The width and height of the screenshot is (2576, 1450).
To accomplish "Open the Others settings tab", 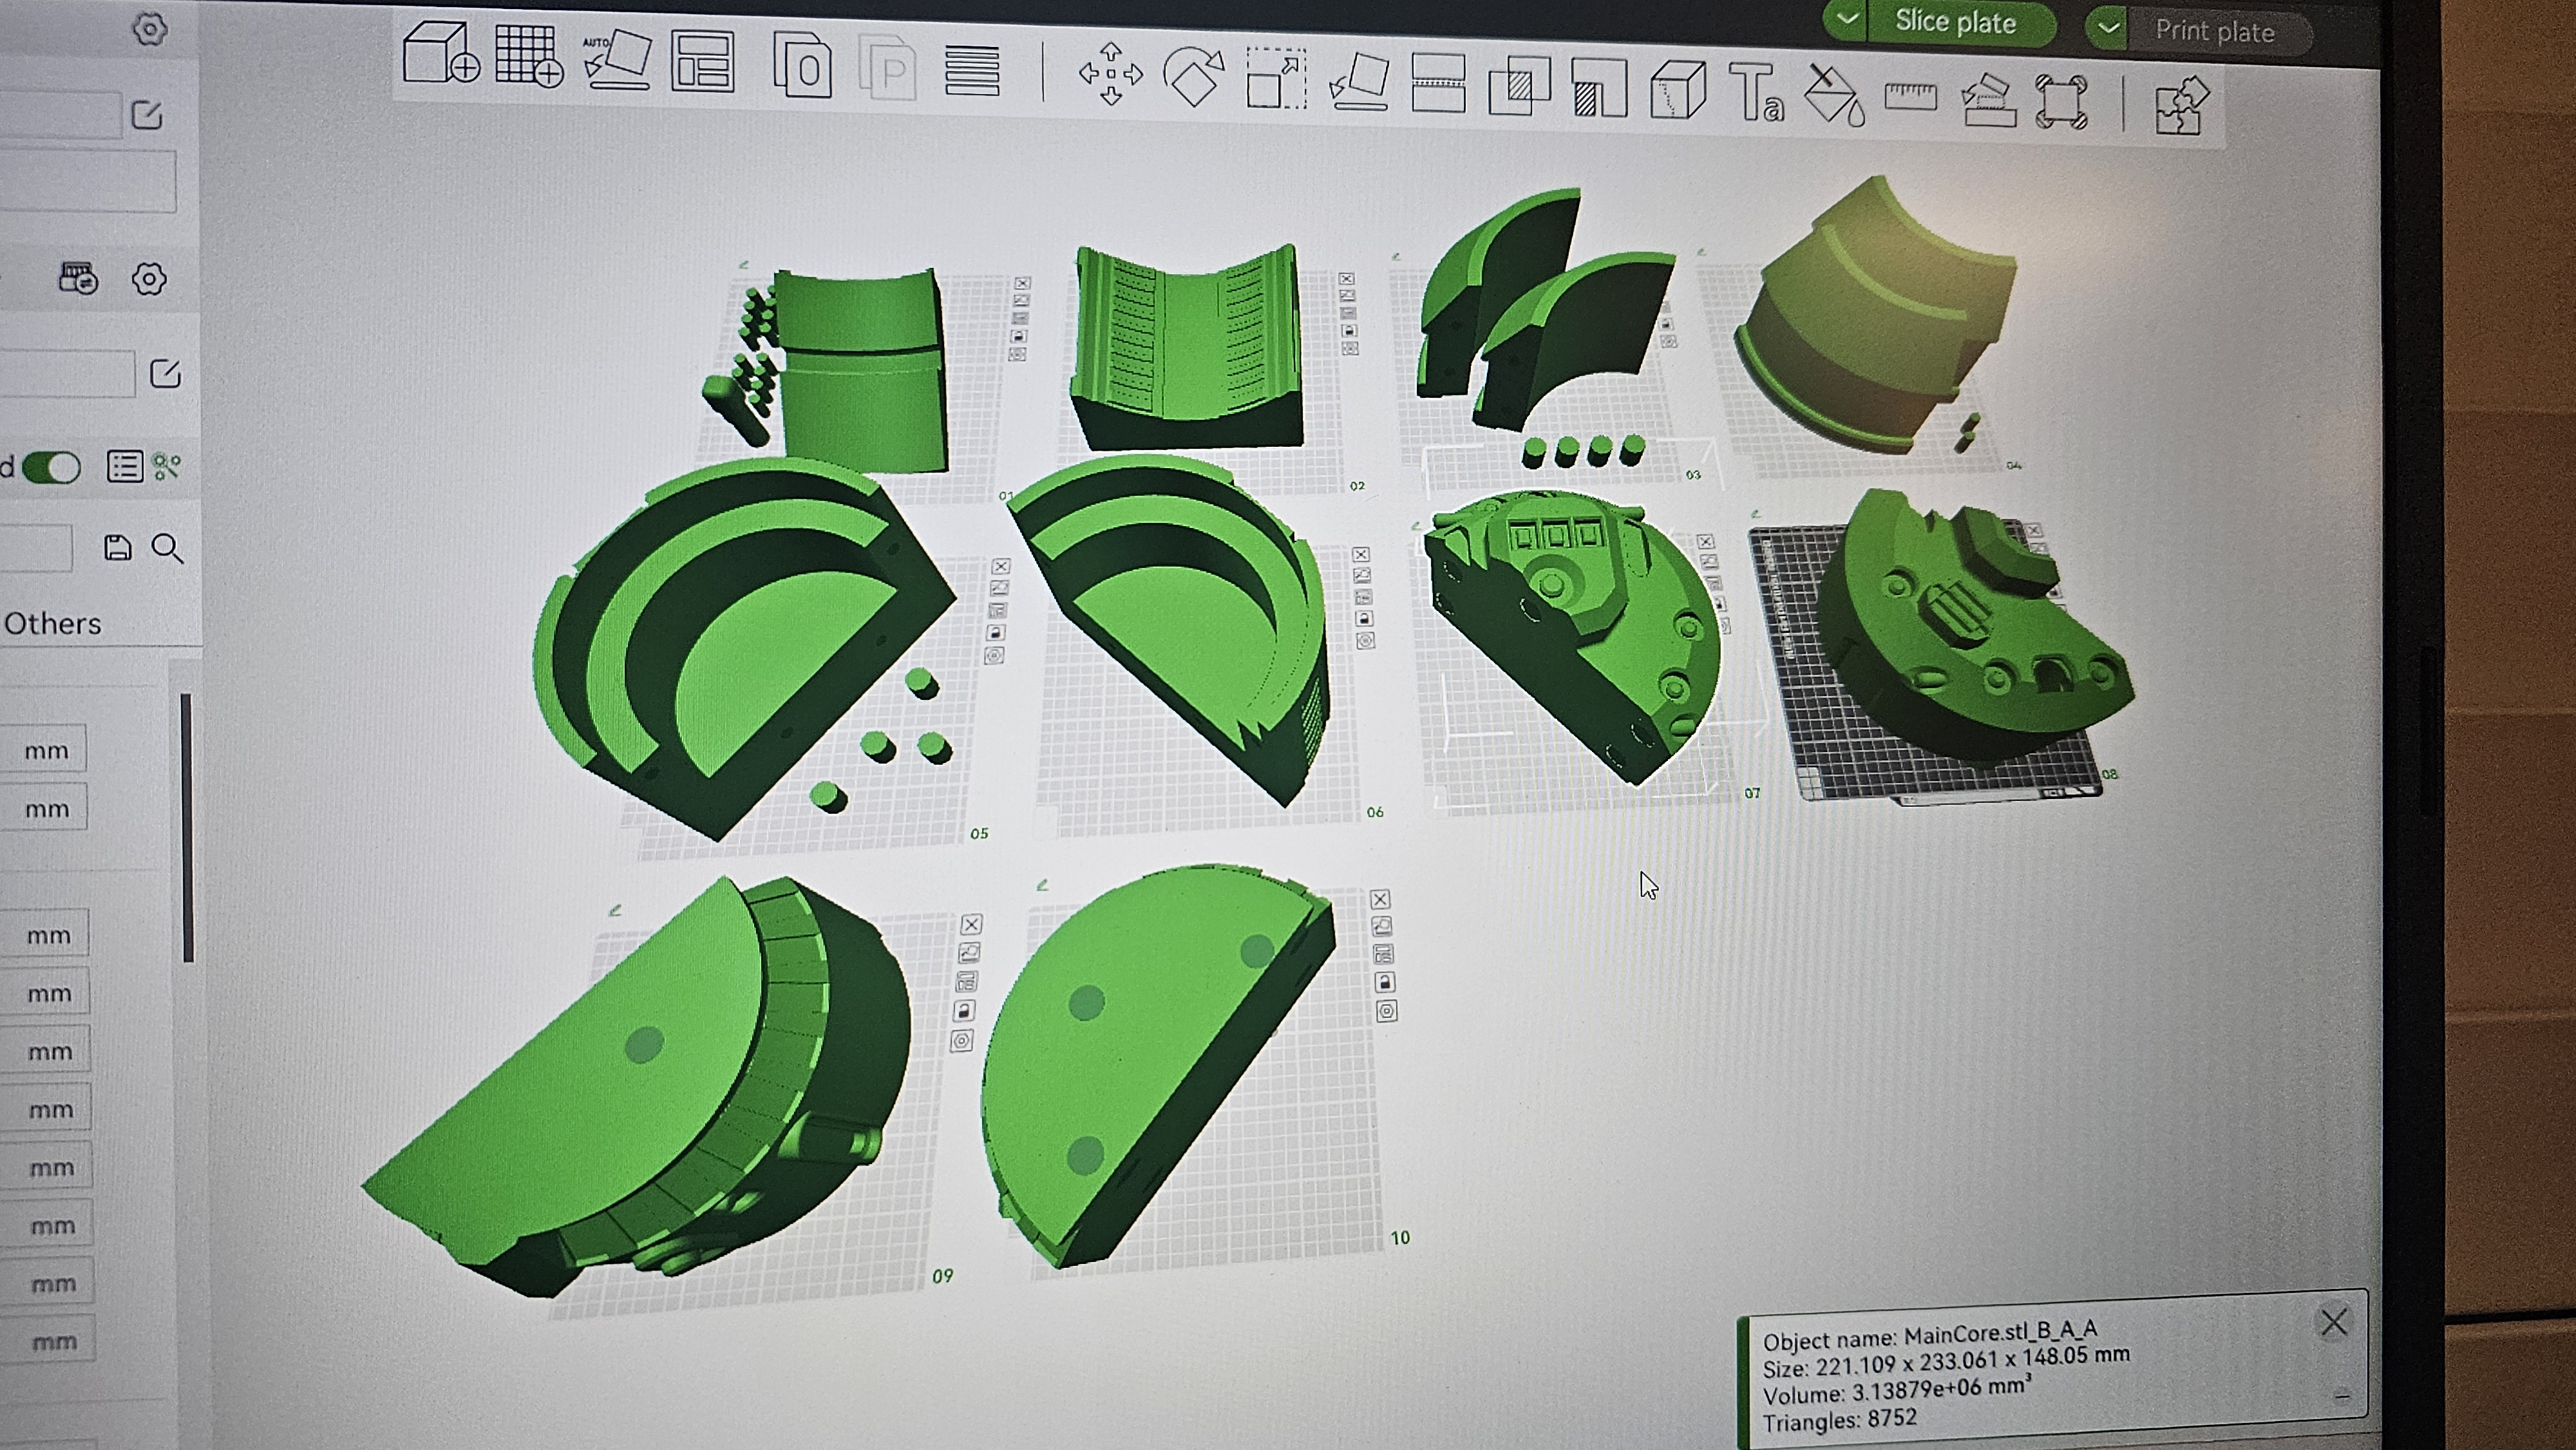I will [52, 624].
